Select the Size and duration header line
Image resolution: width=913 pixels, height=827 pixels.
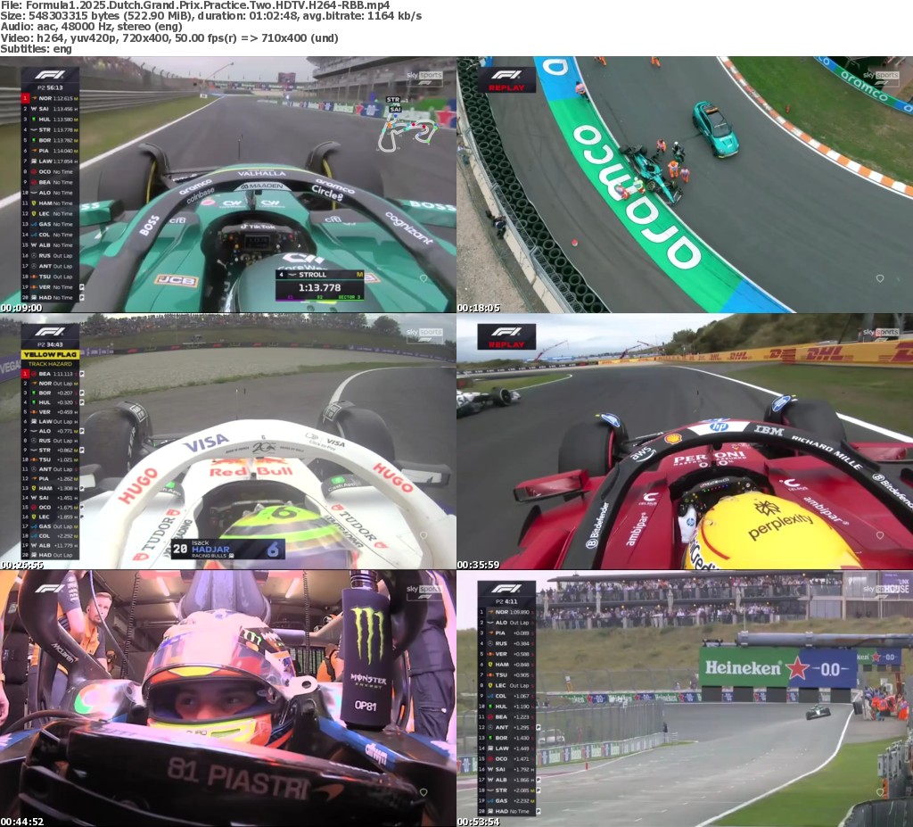pyautogui.click(x=210, y=16)
